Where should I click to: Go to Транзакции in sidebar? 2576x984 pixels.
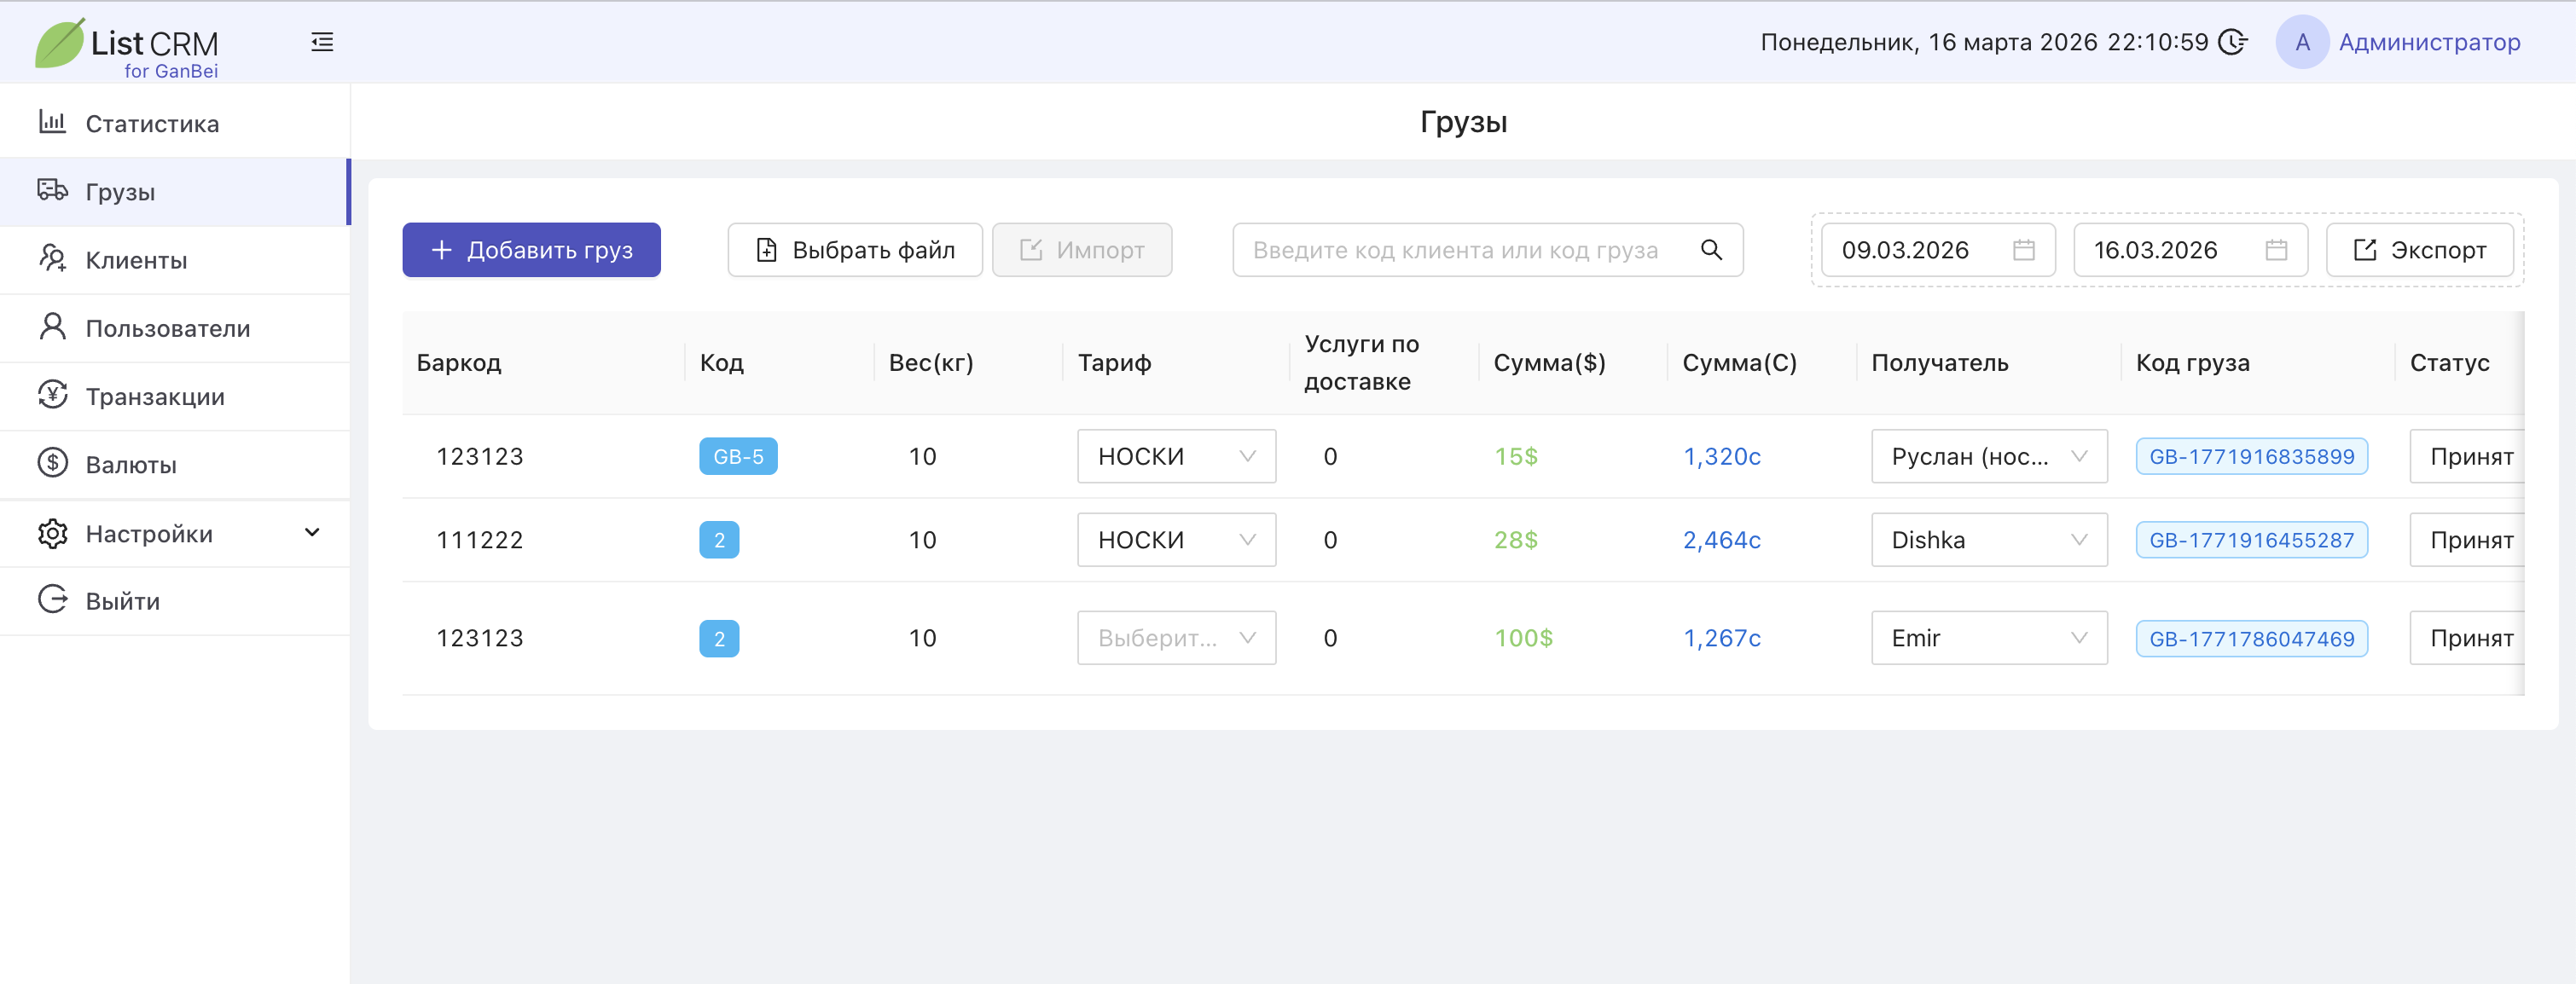(155, 397)
